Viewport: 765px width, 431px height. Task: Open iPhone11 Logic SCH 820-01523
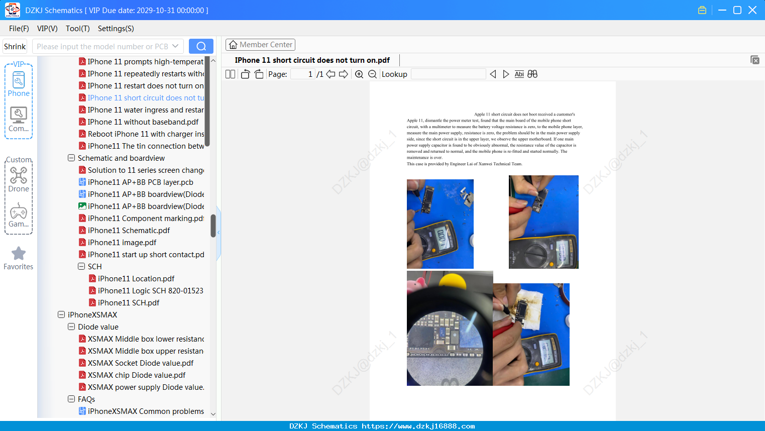151,290
